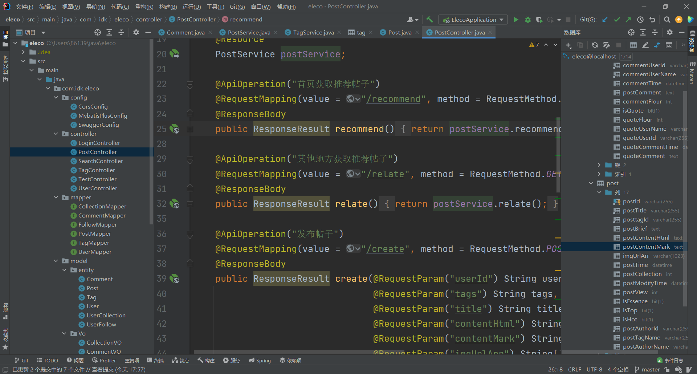Click the Build project hammer icon
Screen dimensions: 697x374
(430, 20)
